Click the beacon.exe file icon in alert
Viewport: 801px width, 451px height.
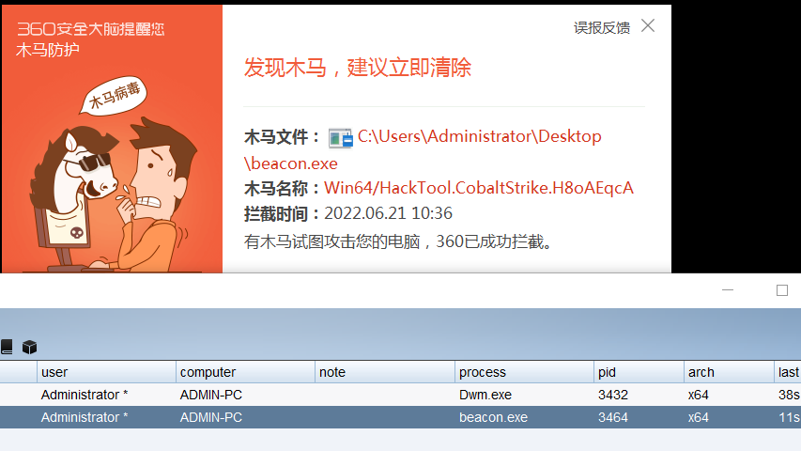pyautogui.click(x=340, y=138)
